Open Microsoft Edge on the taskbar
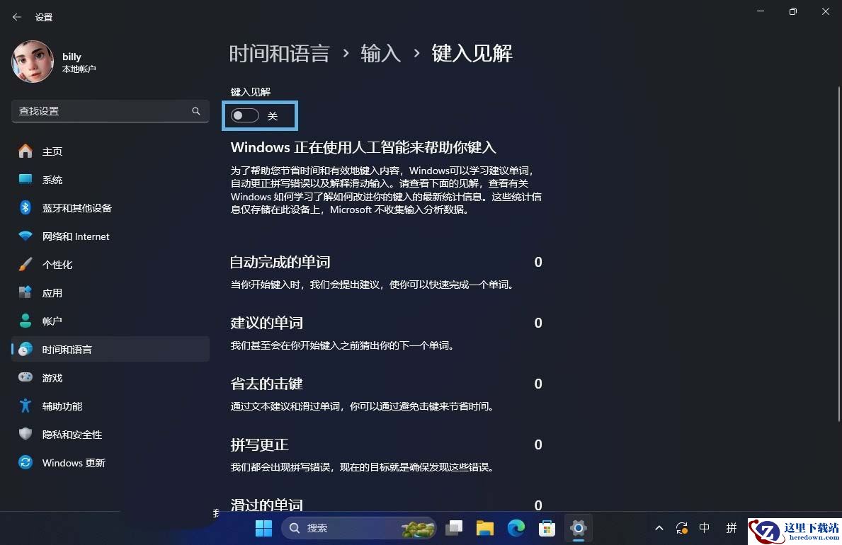Viewport: 842px width, 545px height. tap(516, 528)
